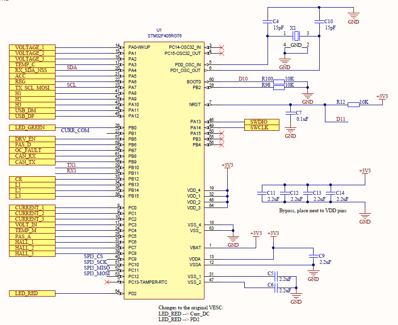The width and height of the screenshot is (398, 325).
Task: Select the X1 crystal symbol
Action: pyautogui.click(x=296, y=36)
